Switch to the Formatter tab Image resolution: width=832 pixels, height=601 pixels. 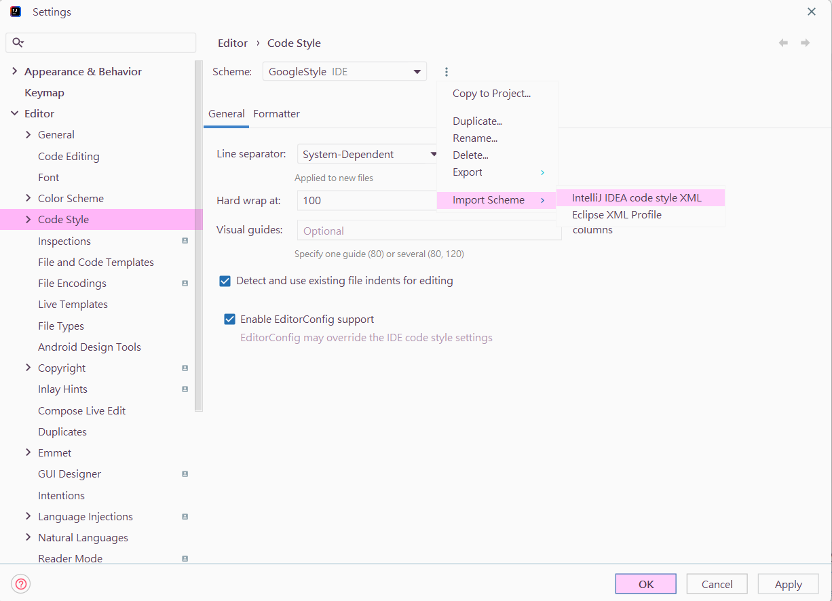(276, 114)
